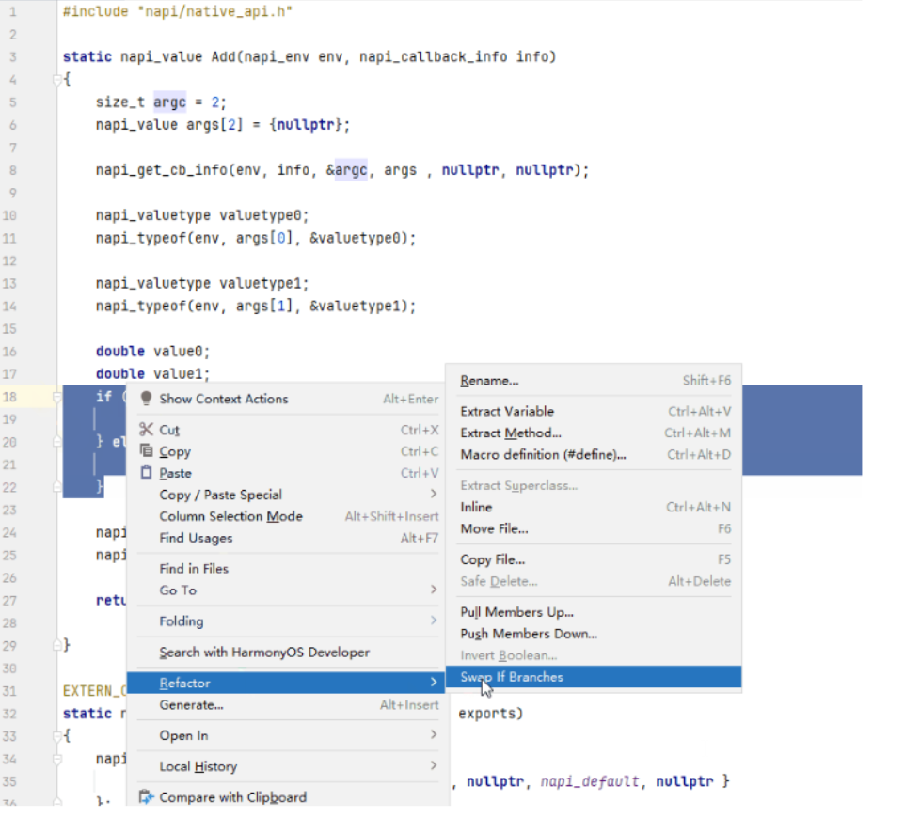Choose Extract Variable refactoring
The height and width of the screenshot is (818, 920).
507,411
